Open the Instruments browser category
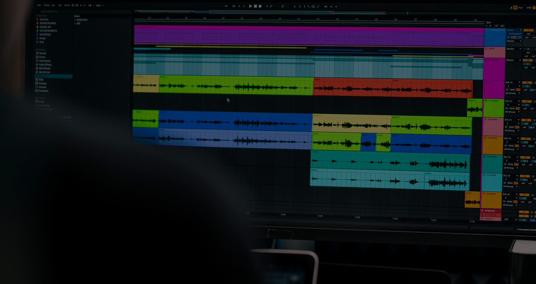 click(x=44, y=61)
